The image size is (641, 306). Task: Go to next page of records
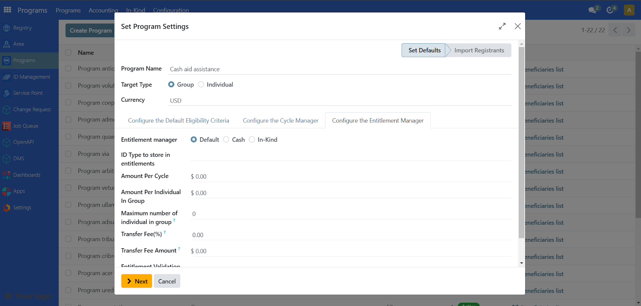pos(629,30)
